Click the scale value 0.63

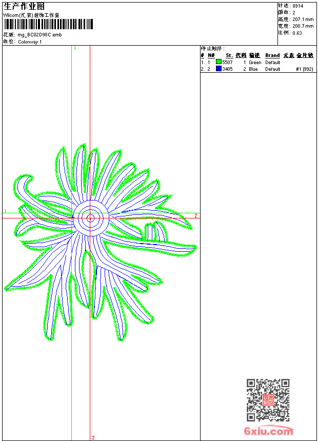[297, 32]
